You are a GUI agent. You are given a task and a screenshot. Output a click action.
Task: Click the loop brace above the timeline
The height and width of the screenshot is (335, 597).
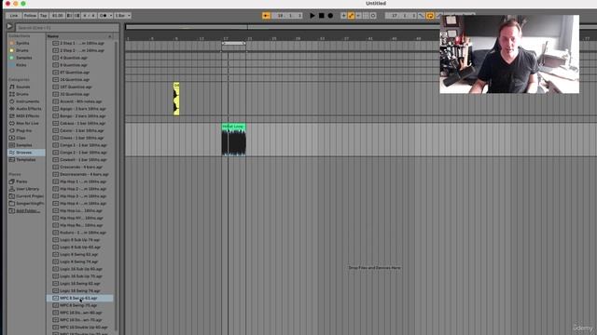tap(234, 44)
